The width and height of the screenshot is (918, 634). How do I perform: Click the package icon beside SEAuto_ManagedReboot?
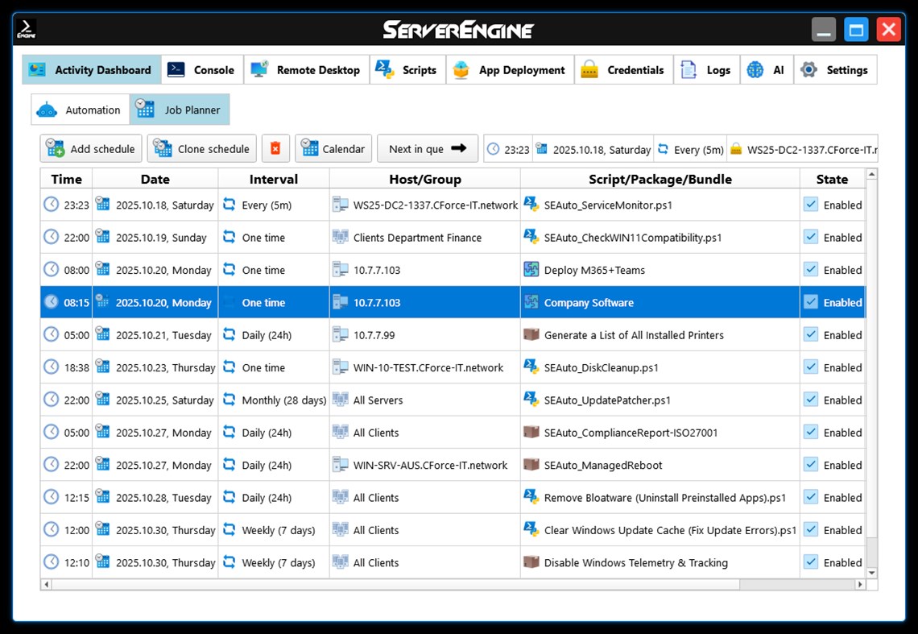pyautogui.click(x=533, y=465)
